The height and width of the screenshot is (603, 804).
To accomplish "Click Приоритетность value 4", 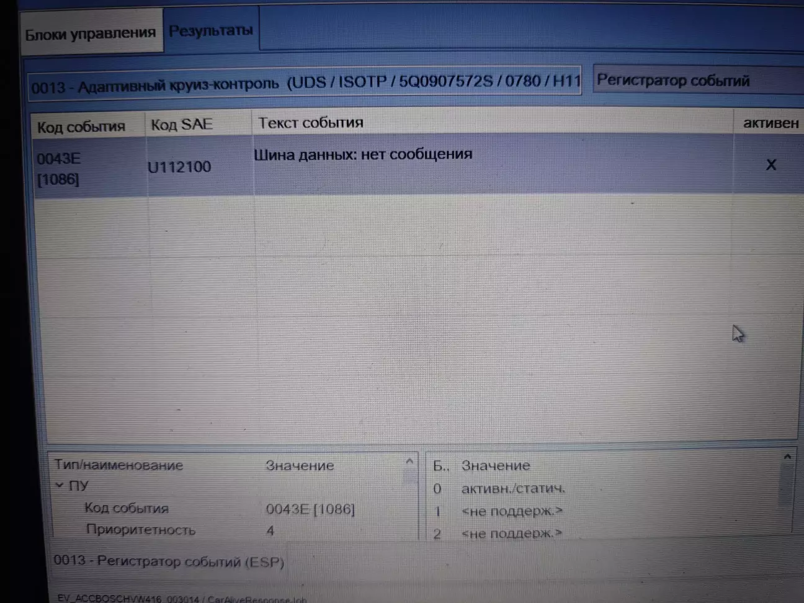I will point(270,531).
